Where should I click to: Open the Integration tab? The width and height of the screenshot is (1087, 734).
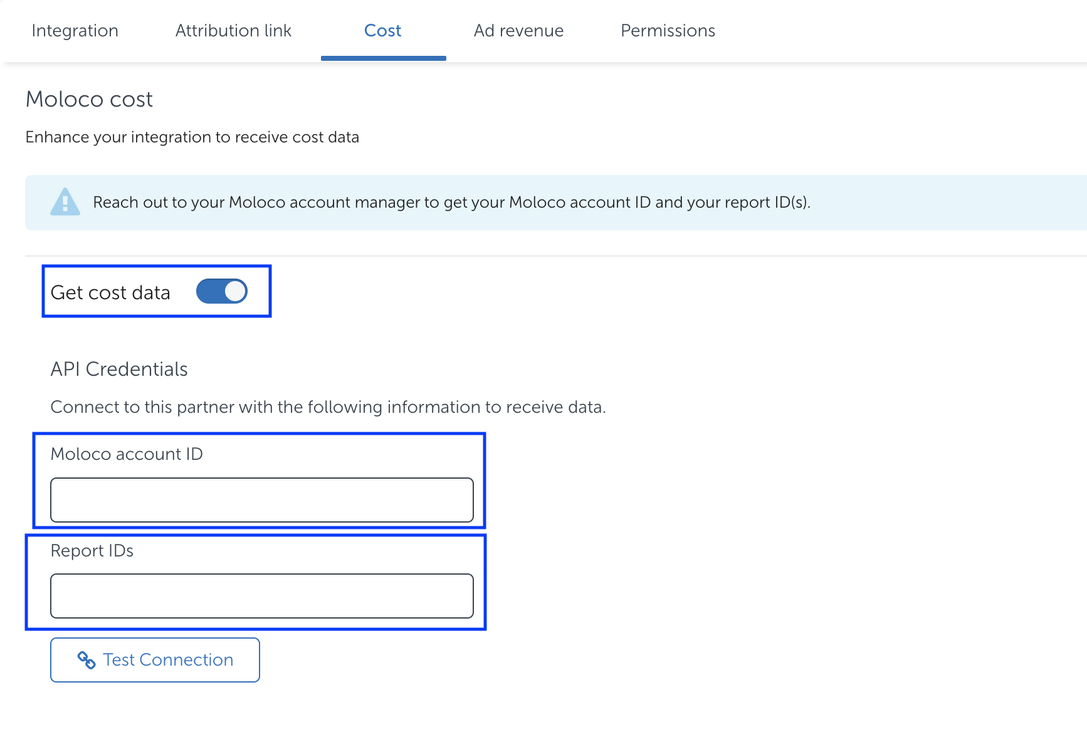point(75,31)
